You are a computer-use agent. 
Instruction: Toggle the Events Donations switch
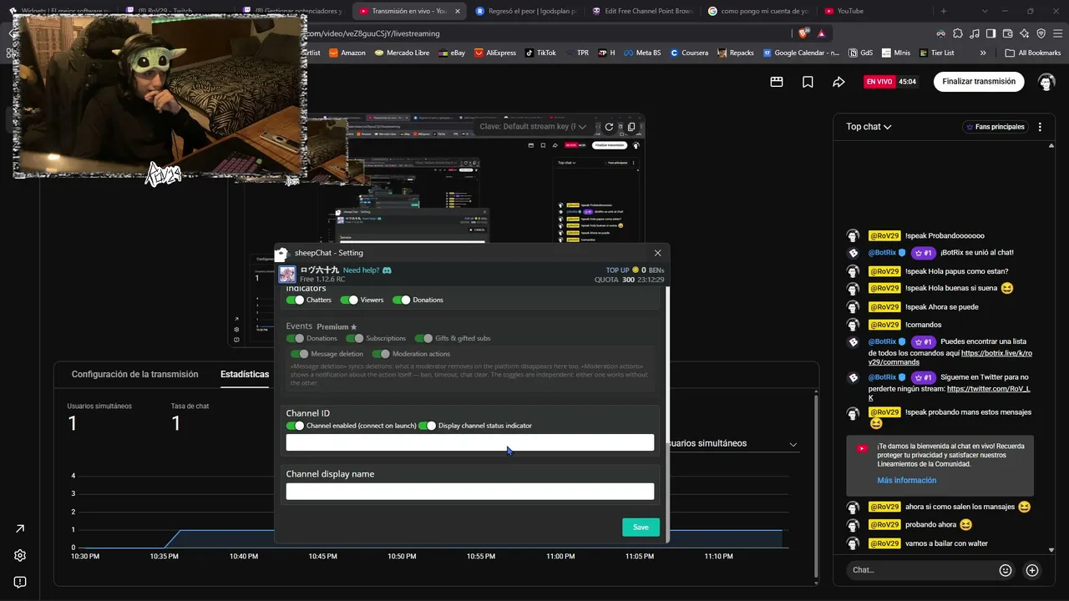click(x=296, y=338)
